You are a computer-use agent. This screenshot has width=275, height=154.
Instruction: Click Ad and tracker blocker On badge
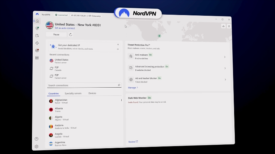coord(159,78)
